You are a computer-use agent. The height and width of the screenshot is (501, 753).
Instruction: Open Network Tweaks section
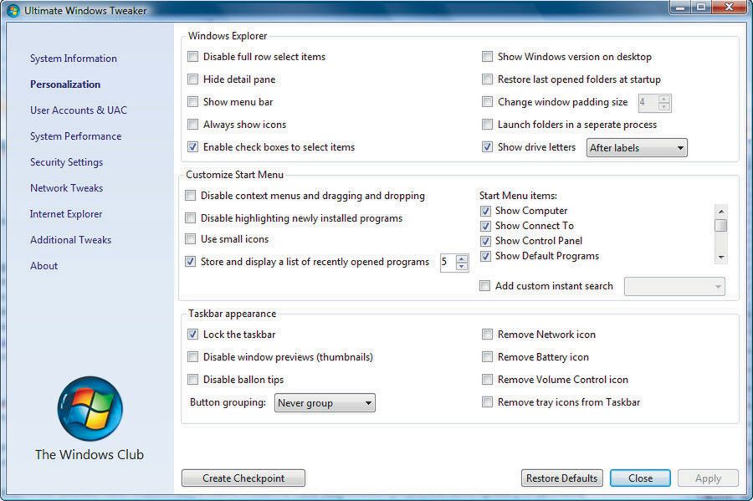pos(66,188)
